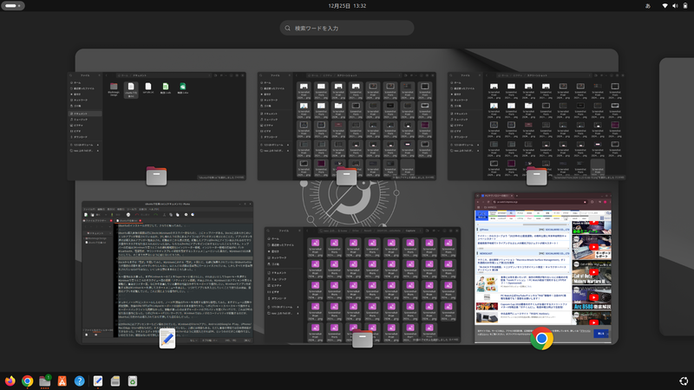Viewport: 694px width, 390px height.
Task: Select the Files window showing the Documents folder
Action: [x=157, y=126]
